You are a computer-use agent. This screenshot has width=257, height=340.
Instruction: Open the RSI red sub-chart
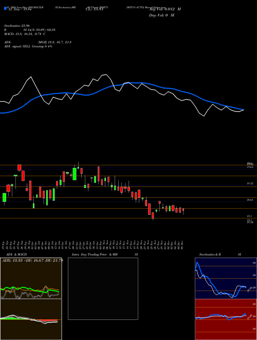pos(226,319)
